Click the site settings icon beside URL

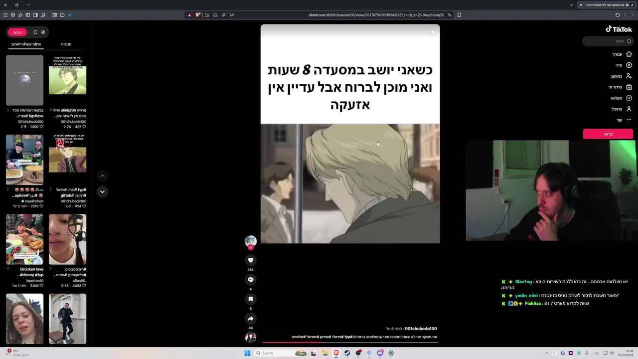click(449, 15)
